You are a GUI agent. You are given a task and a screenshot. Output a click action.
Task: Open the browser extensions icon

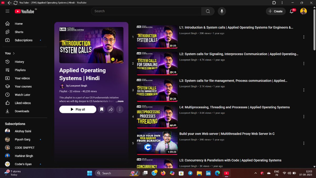[x=274, y=3]
